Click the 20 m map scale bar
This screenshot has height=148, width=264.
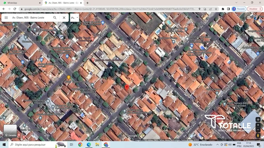pos(252,140)
